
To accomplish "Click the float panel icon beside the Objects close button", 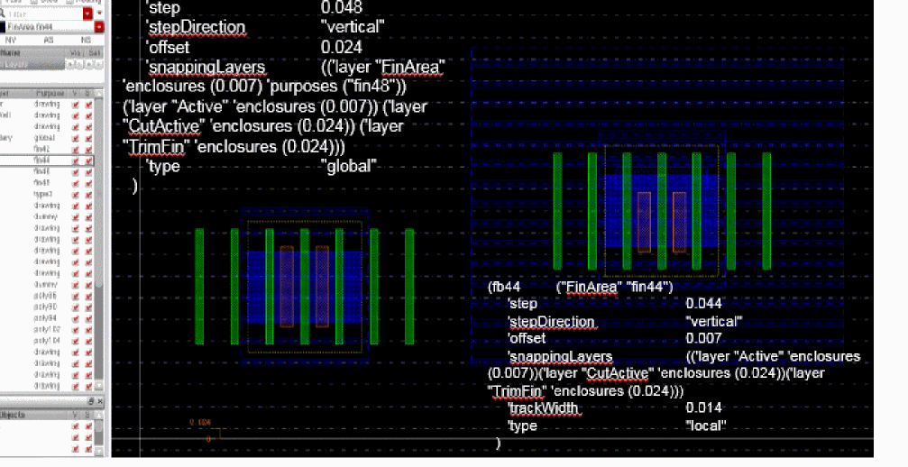I will pos(91,400).
